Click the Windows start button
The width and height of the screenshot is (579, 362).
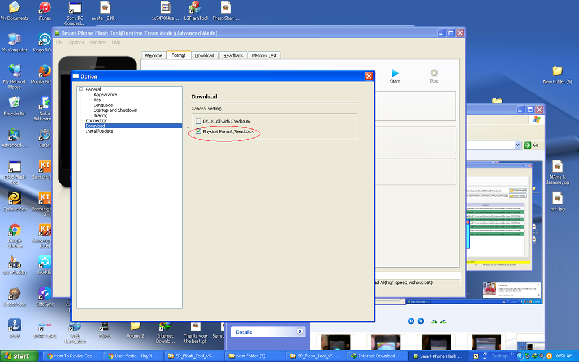19,356
